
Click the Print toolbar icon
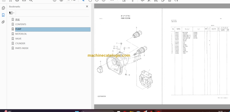tap(17, 1)
